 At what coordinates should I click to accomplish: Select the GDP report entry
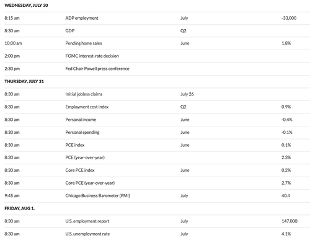tap(70, 31)
